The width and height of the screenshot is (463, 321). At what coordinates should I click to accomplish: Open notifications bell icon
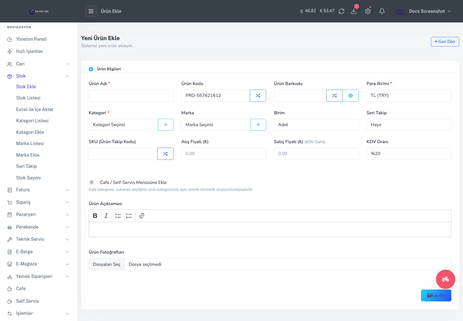point(382,11)
